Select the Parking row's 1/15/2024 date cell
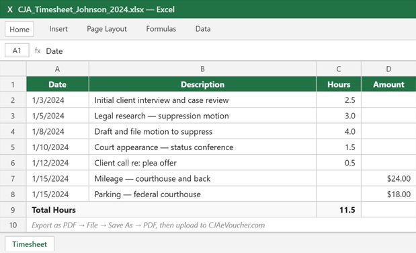The image size is (416, 253). point(58,194)
